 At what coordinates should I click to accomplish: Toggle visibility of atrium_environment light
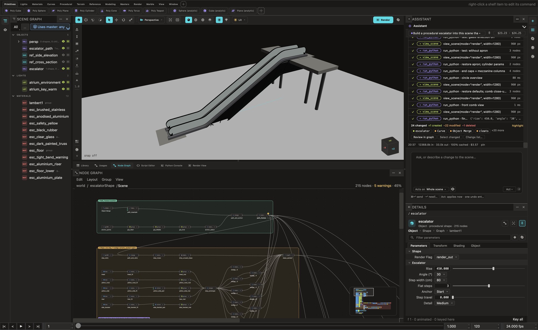point(63,82)
